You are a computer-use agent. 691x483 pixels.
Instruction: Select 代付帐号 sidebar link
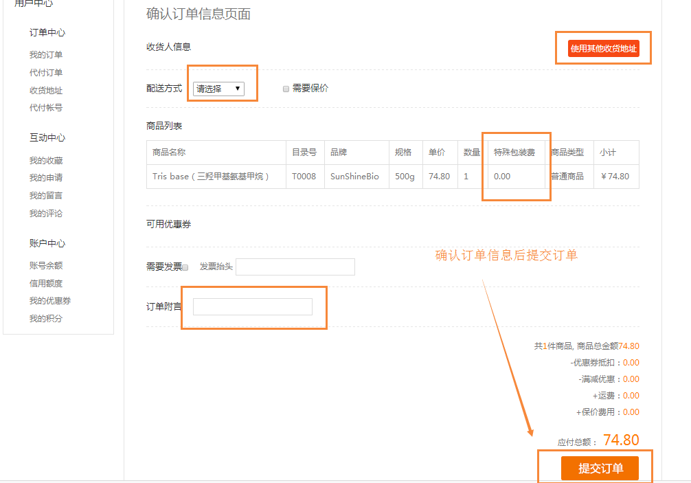pyautogui.click(x=46, y=108)
